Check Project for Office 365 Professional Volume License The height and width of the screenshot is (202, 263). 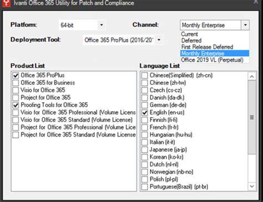tap(16, 127)
